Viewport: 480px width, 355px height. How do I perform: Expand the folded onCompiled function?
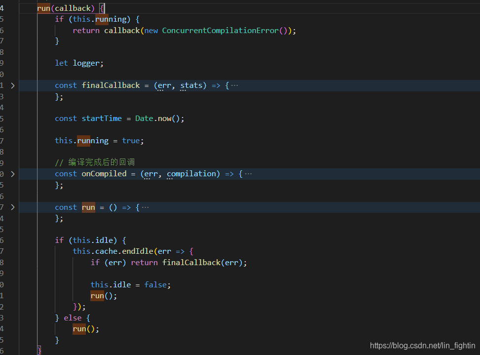(12, 174)
